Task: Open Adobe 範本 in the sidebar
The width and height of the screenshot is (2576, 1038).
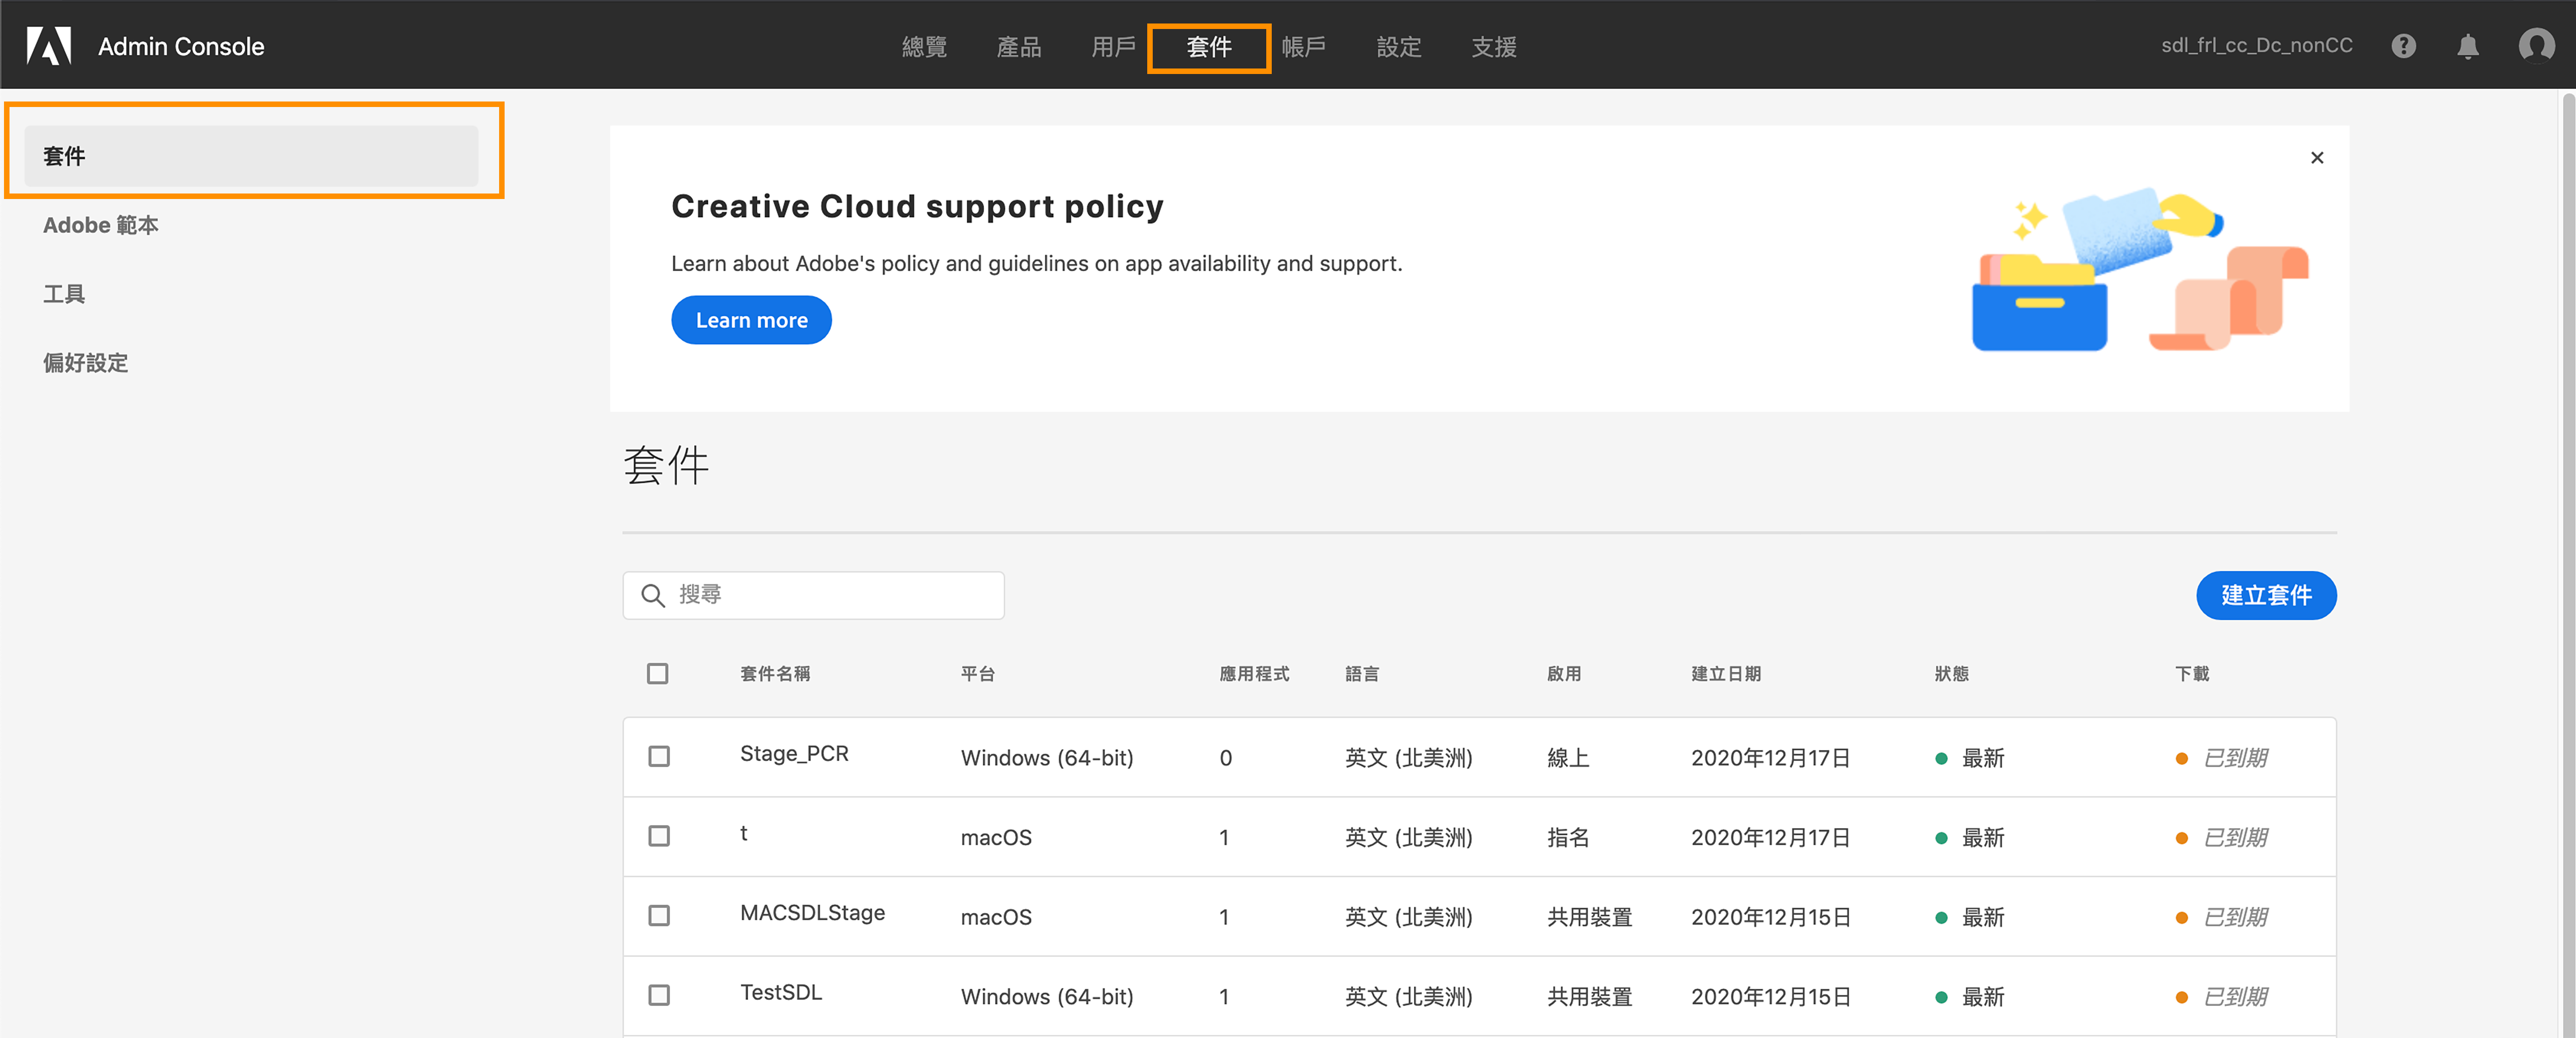Action: point(101,225)
